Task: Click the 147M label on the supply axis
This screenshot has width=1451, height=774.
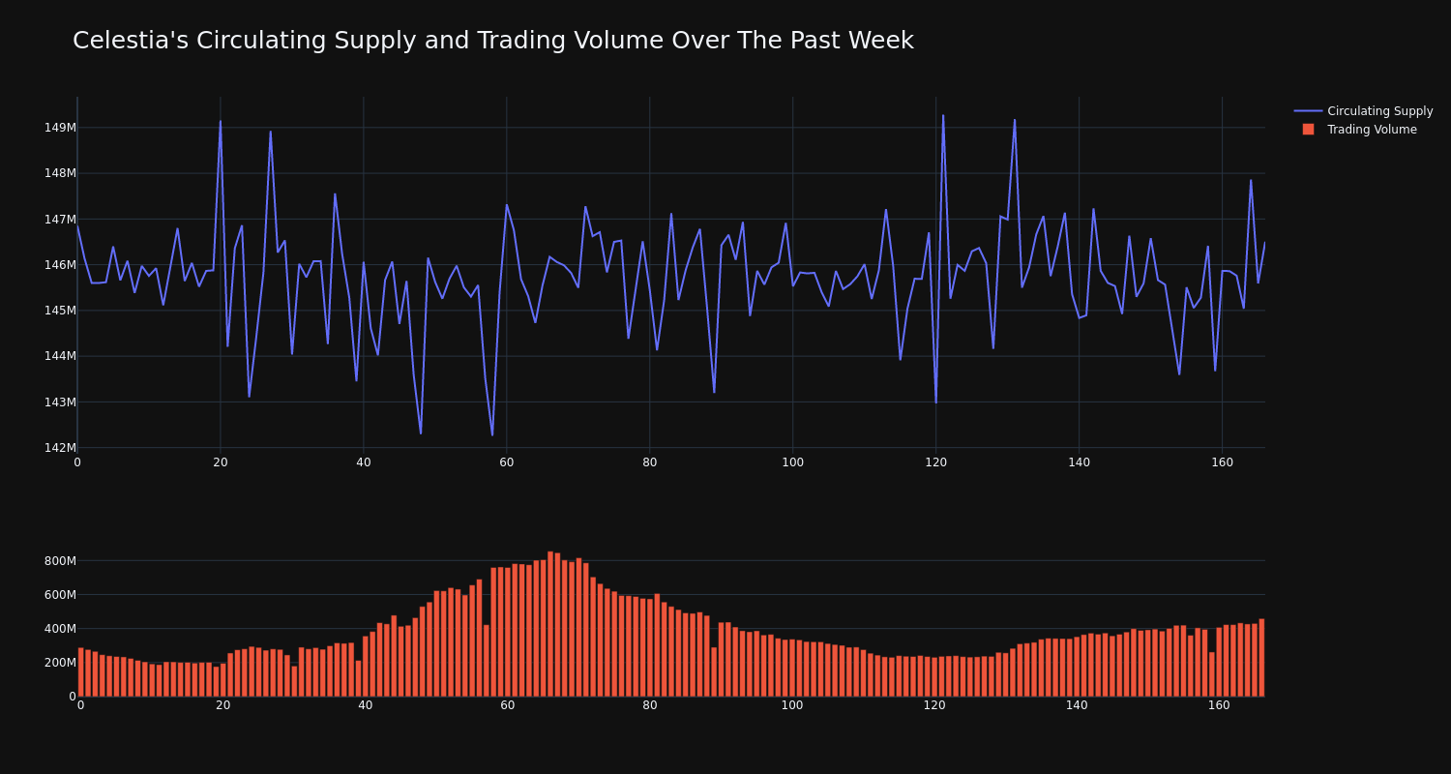Action: click(x=59, y=220)
